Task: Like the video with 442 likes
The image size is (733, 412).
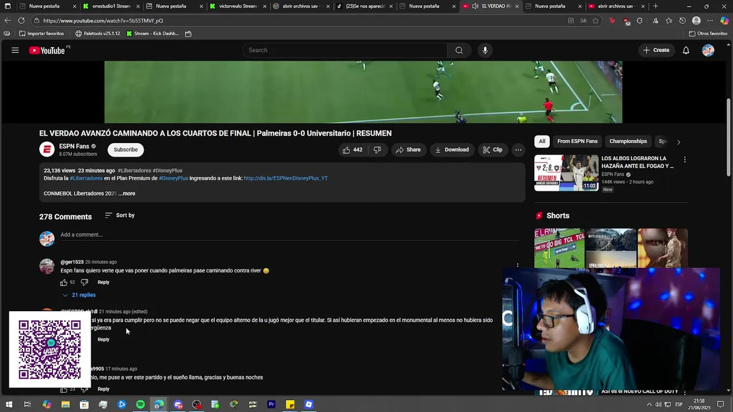Action: [352, 150]
